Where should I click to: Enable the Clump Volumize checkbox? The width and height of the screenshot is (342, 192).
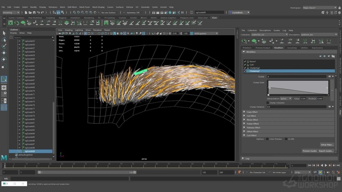click(x=269, y=103)
